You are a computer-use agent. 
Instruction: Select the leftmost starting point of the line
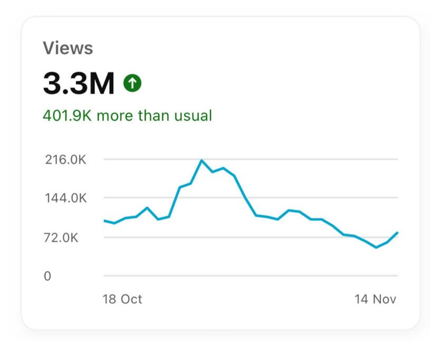click(x=104, y=221)
